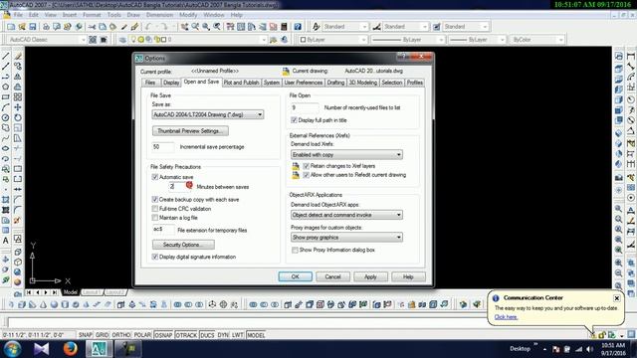637x358 pixels.
Task: Follow the Click here link in Communication Center
Action: click(x=506, y=317)
